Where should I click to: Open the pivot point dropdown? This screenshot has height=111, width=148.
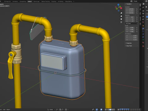coord(57,109)
